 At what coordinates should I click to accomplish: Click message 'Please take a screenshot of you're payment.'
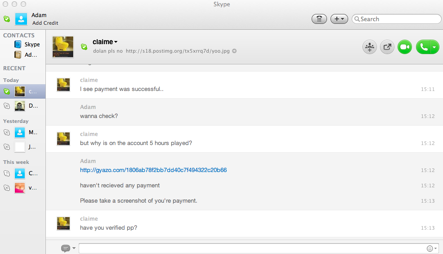139,200
